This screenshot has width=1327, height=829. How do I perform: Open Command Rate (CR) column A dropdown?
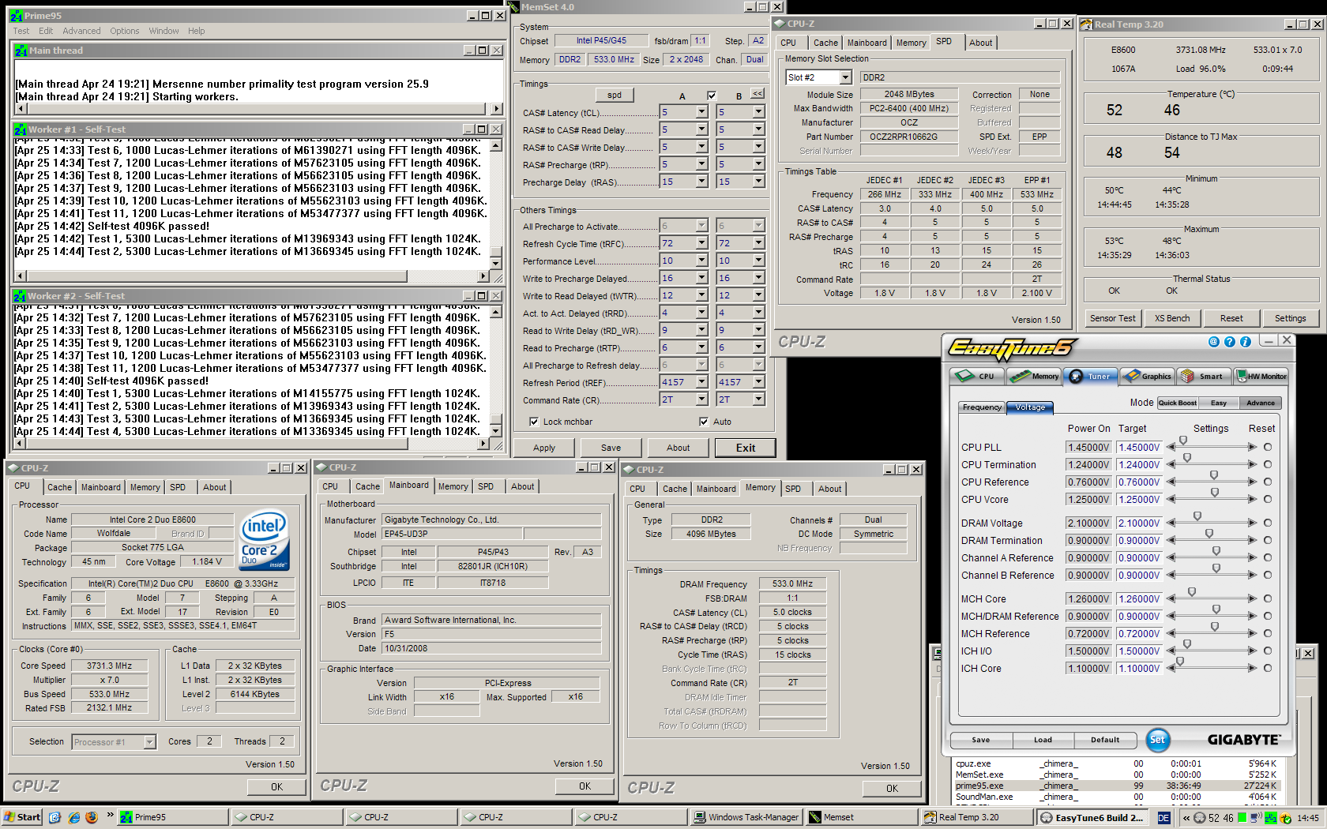tap(701, 399)
